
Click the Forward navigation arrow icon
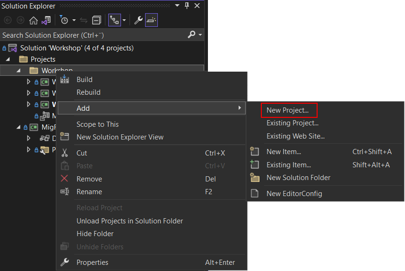pos(20,20)
